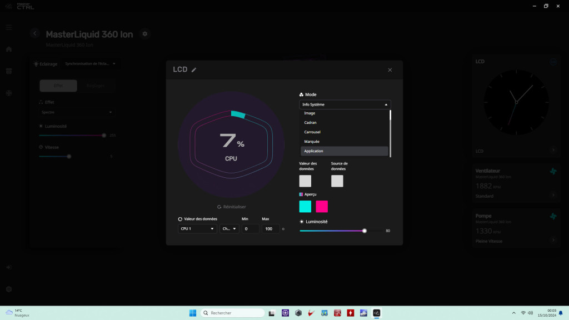This screenshot has height=320, width=569.
Task: Open the CPU 1 data source dropdown
Action: (197, 228)
